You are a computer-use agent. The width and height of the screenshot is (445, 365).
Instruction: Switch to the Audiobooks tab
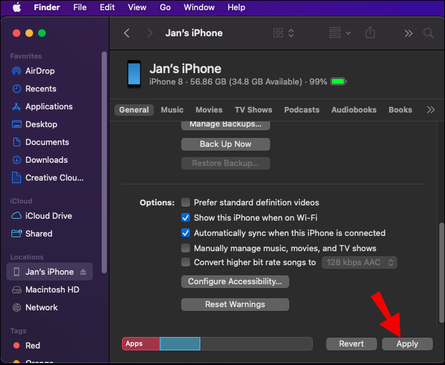point(354,110)
